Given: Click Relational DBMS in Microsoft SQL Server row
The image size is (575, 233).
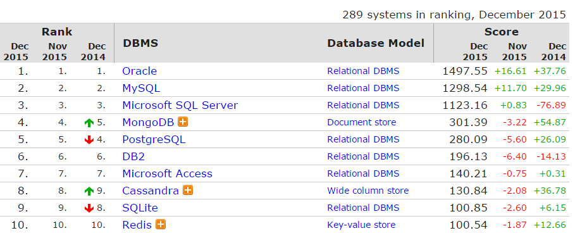Looking at the screenshot, I should [x=363, y=105].
